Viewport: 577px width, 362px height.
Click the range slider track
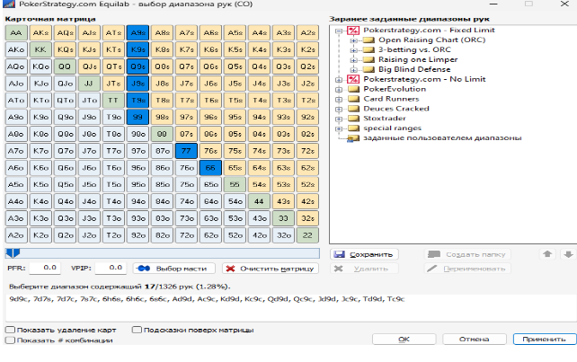(x=163, y=253)
